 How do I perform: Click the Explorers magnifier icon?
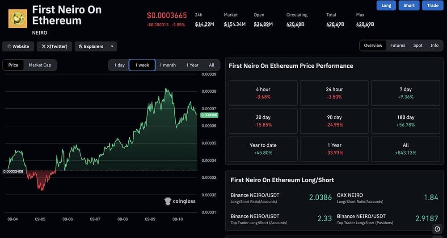(80, 46)
